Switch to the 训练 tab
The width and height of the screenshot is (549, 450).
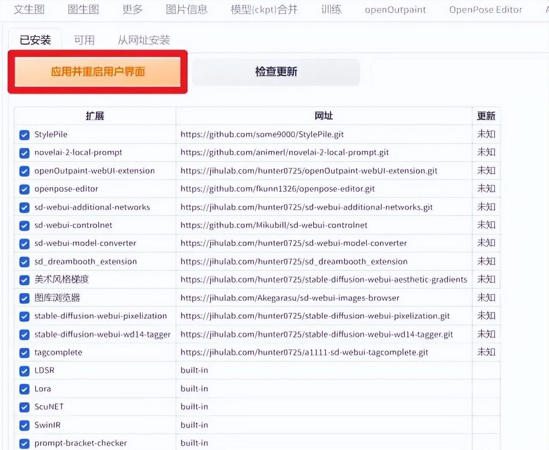(x=332, y=9)
